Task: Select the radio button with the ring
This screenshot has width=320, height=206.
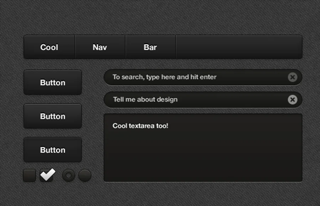Action: pos(69,176)
